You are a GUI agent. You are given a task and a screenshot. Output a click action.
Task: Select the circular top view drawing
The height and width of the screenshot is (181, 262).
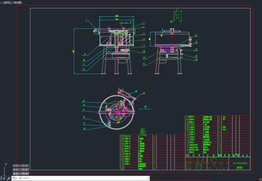(x=116, y=112)
